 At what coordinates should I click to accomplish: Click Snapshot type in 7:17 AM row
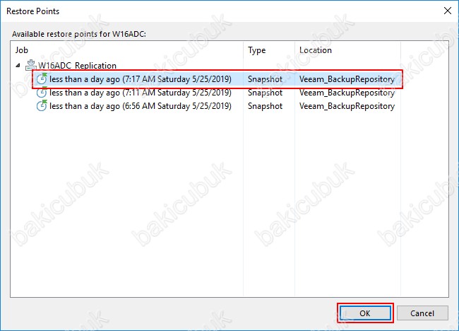[265, 79]
